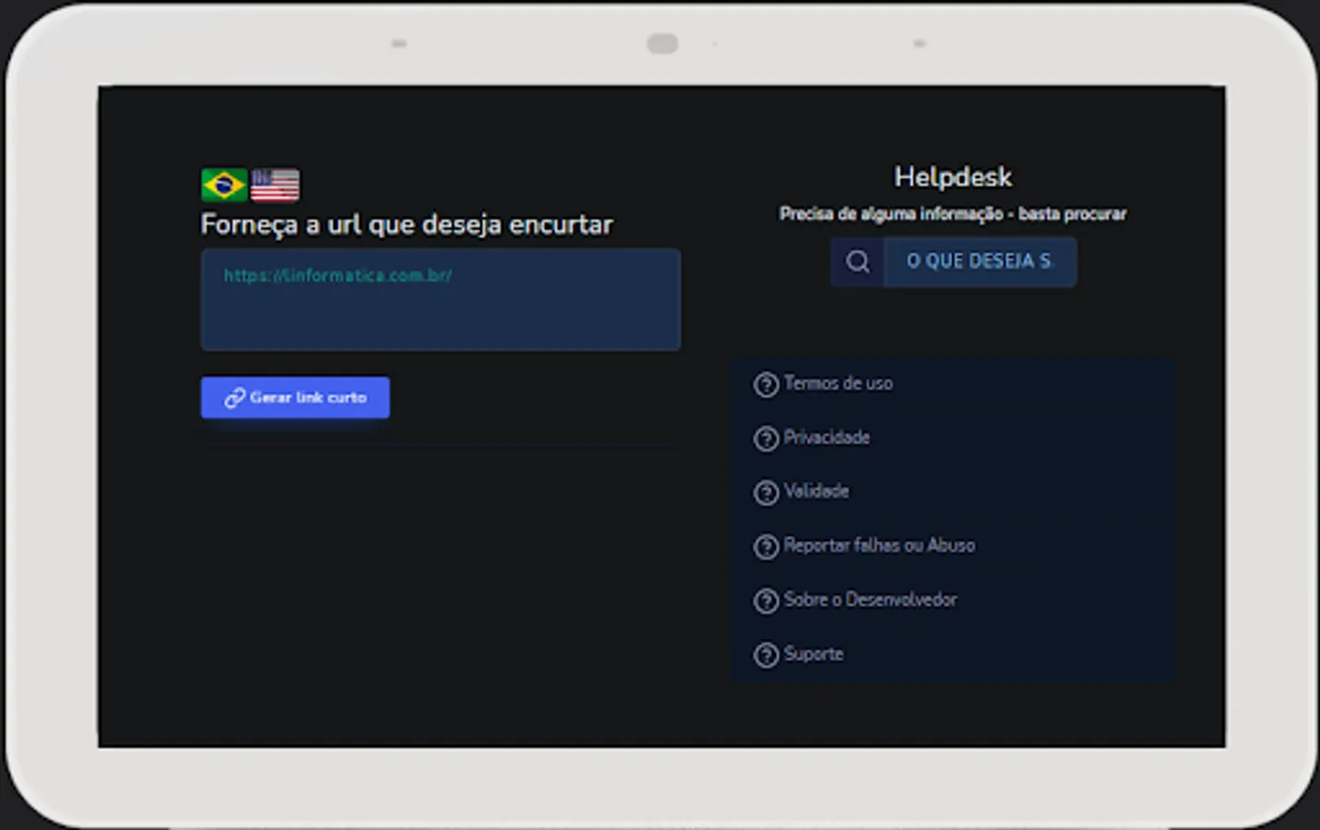Click question icon beside Reportar falhas

tap(766, 547)
